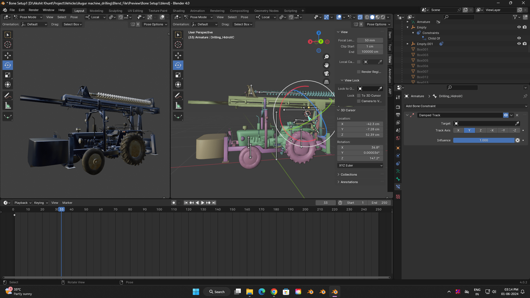The height and width of the screenshot is (298, 530).
Task: Toggle camera view gizmo icon
Action: 326,73
